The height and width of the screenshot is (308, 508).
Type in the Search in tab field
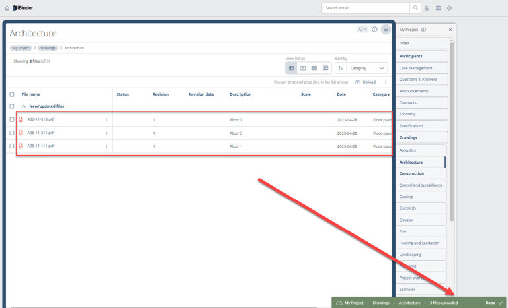point(365,8)
